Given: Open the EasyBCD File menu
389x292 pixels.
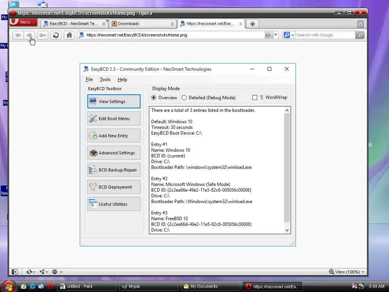Looking at the screenshot, I should point(89,79).
